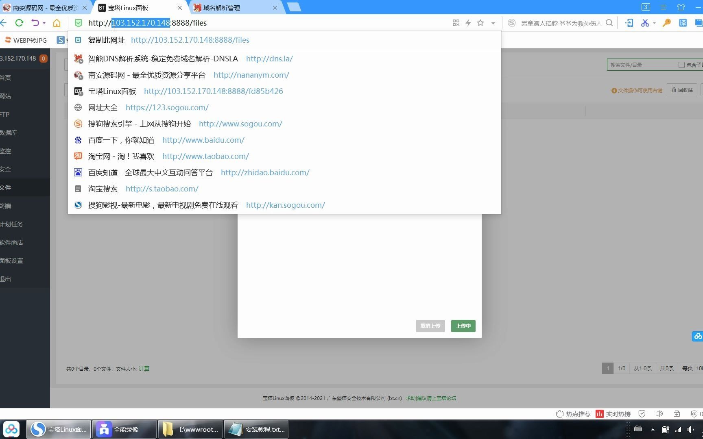
Task: Expand the scissors tool dropdown arrow
Action: (x=654, y=23)
